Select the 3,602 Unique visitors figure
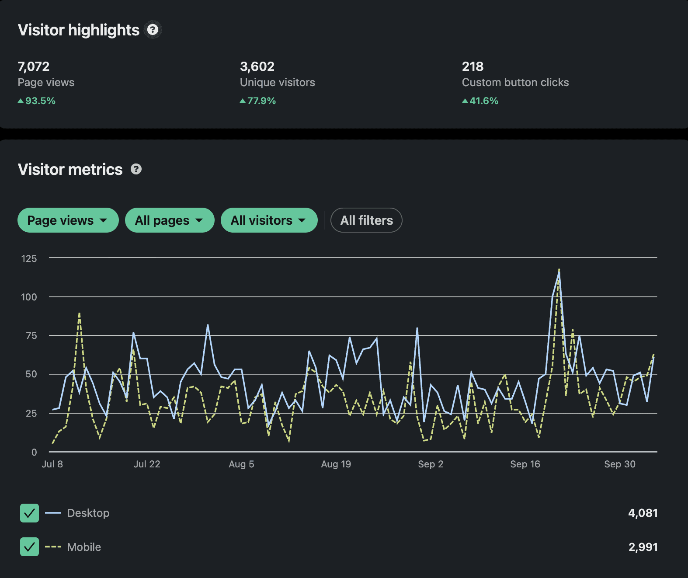This screenshot has height=578, width=688. coord(257,66)
